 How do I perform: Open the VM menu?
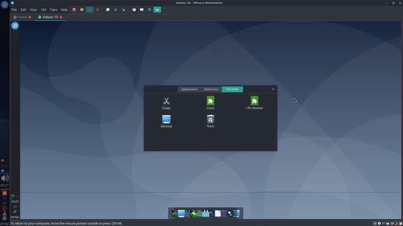click(x=43, y=10)
